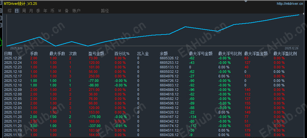Click the loss value -77.00
The image size is (307, 138).
click(x=93, y=81)
